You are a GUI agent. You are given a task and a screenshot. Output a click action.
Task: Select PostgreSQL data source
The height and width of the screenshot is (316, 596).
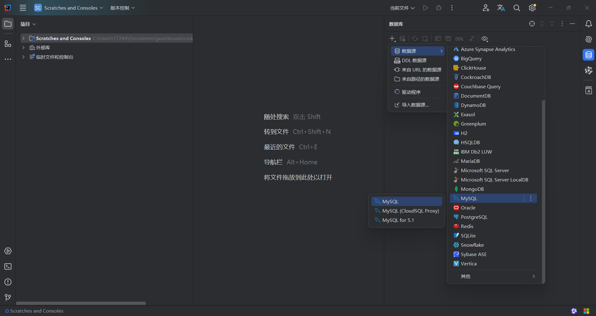494,217
